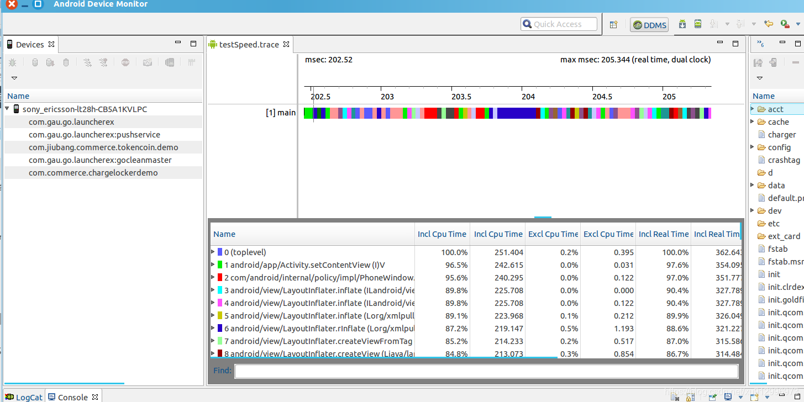Click the Dump HPROF file icon
This screenshot has width=804, height=402.
[50, 63]
